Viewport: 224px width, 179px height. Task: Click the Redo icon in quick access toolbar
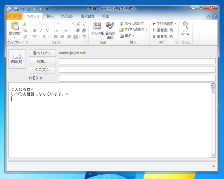coord(29,9)
